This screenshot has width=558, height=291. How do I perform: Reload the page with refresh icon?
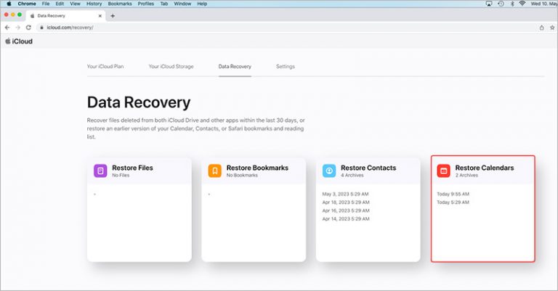tap(28, 28)
